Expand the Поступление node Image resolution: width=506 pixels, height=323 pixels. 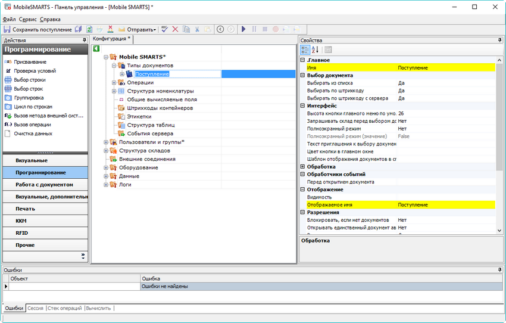point(122,74)
